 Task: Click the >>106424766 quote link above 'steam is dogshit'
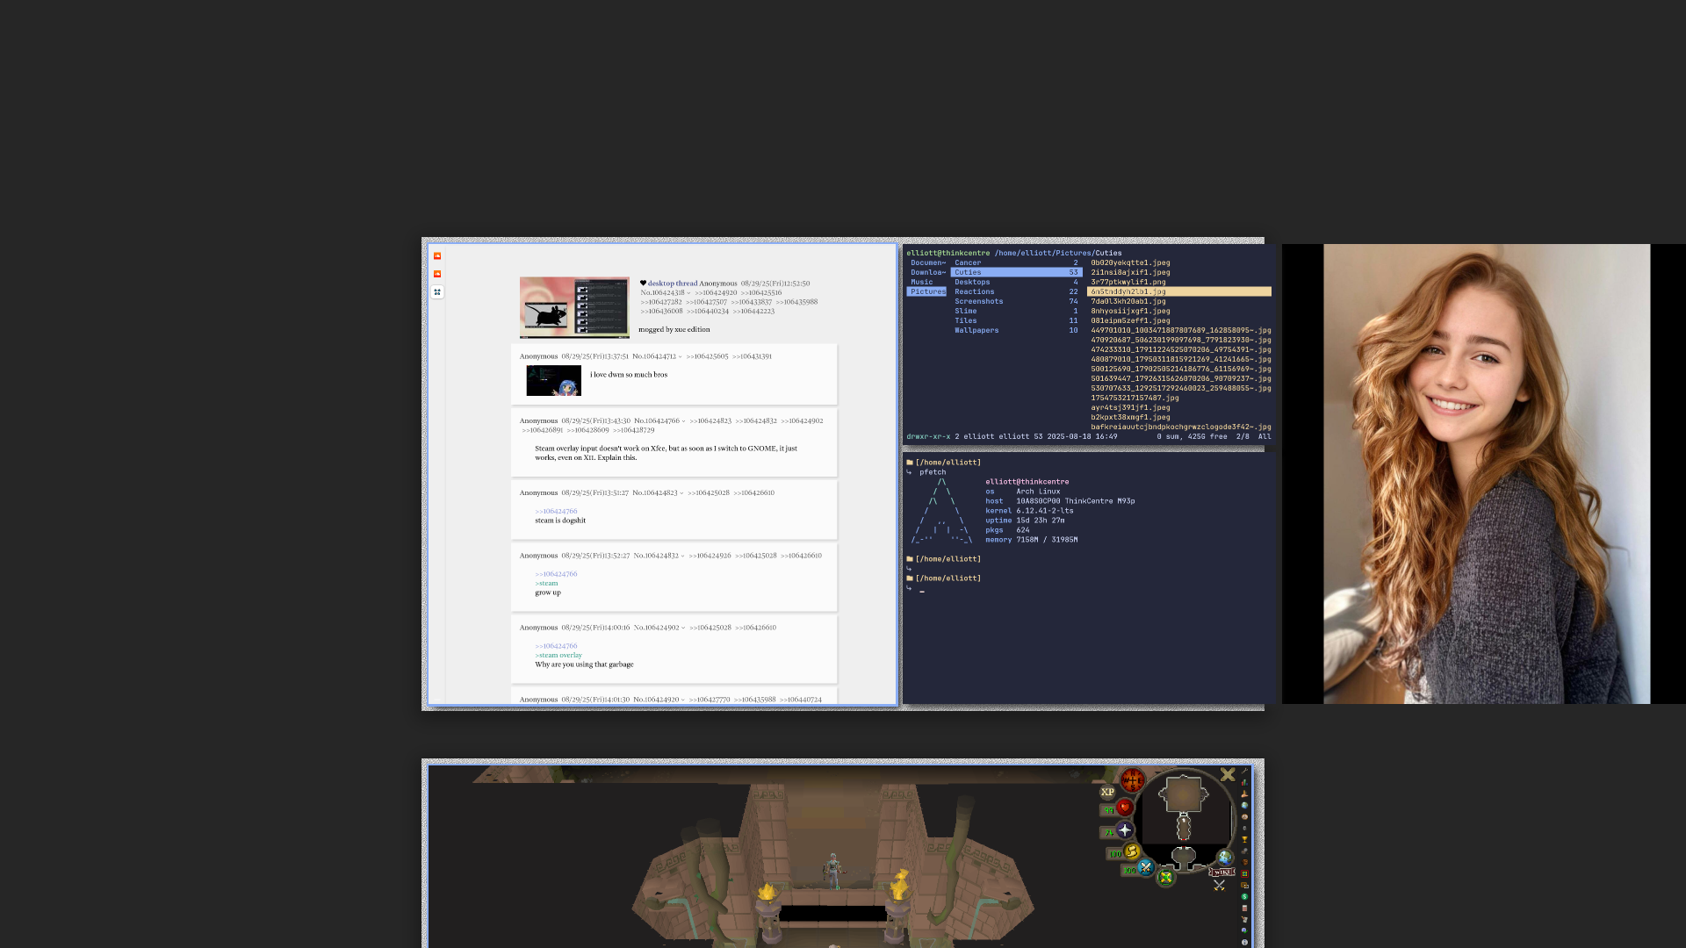click(x=556, y=511)
